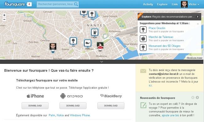Image resolution: width=204 pixels, height=122 pixels.
Task: Click Victor's avatar marker on the map
Action: [x=53, y=47]
